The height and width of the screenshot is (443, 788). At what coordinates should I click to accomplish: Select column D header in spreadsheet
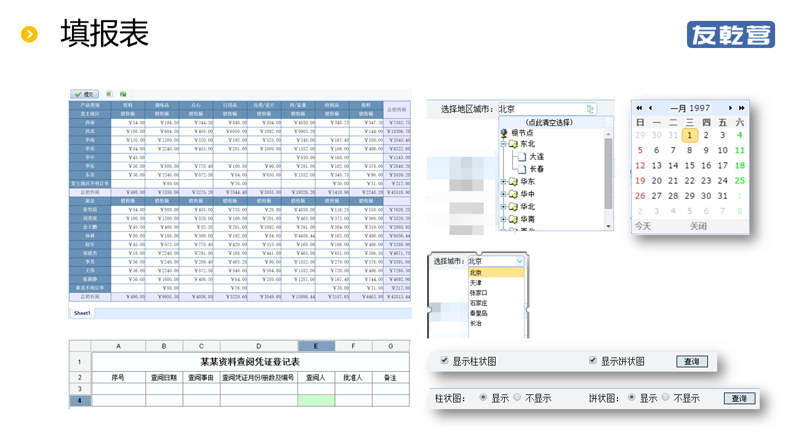pyautogui.click(x=259, y=346)
